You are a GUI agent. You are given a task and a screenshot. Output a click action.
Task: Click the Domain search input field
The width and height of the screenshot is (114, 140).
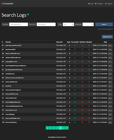point(18,24)
